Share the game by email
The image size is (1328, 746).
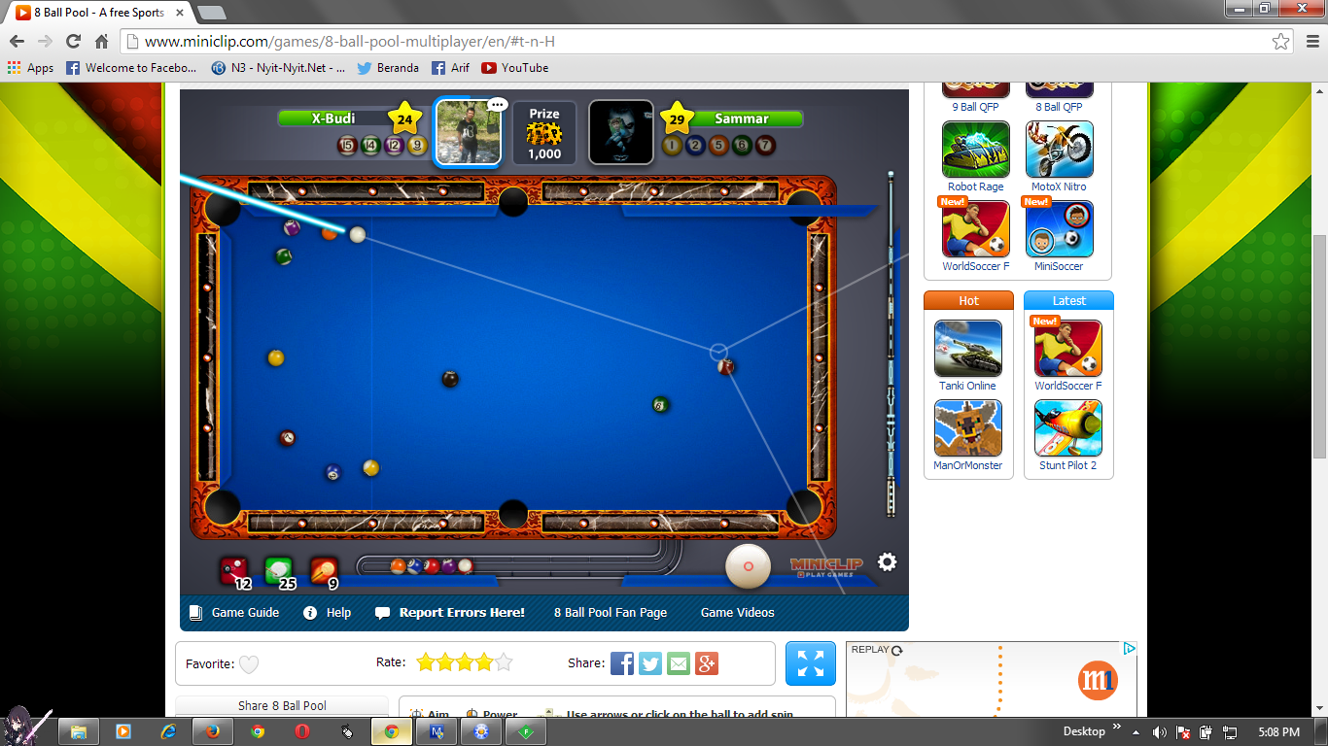click(x=679, y=663)
